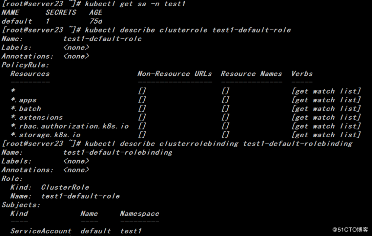This screenshot has height=236, width=372.
Task: Click the PolicyRule label
Action: pyautogui.click(x=25, y=65)
